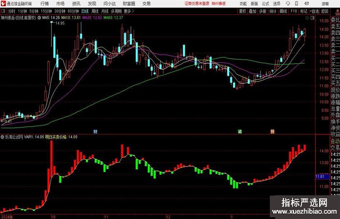Click the 游客 guest account label
The image size is (340, 219).
point(325,4)
